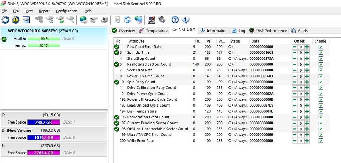The height and width of the screenshot is (163, 341).
Task: Click the speaker sound toolbar icon
Action: click(162, 20)
